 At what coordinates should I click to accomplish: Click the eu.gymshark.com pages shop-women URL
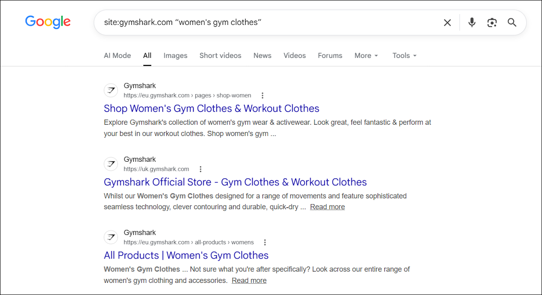[x=187, y=95]
